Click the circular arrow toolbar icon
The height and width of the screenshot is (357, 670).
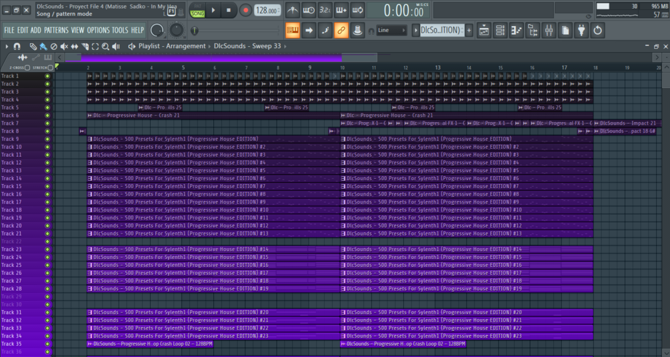point(598,30)
